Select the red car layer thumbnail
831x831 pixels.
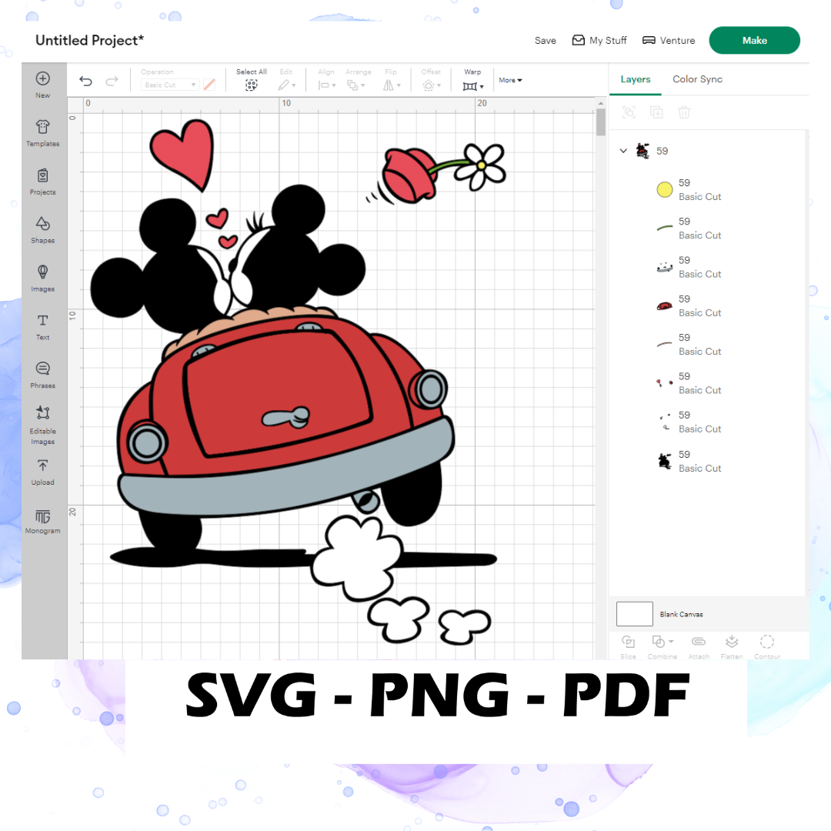(x=665, y=306)
